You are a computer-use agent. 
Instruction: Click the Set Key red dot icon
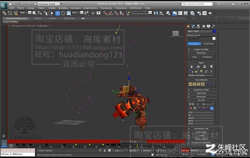[191, 108]
